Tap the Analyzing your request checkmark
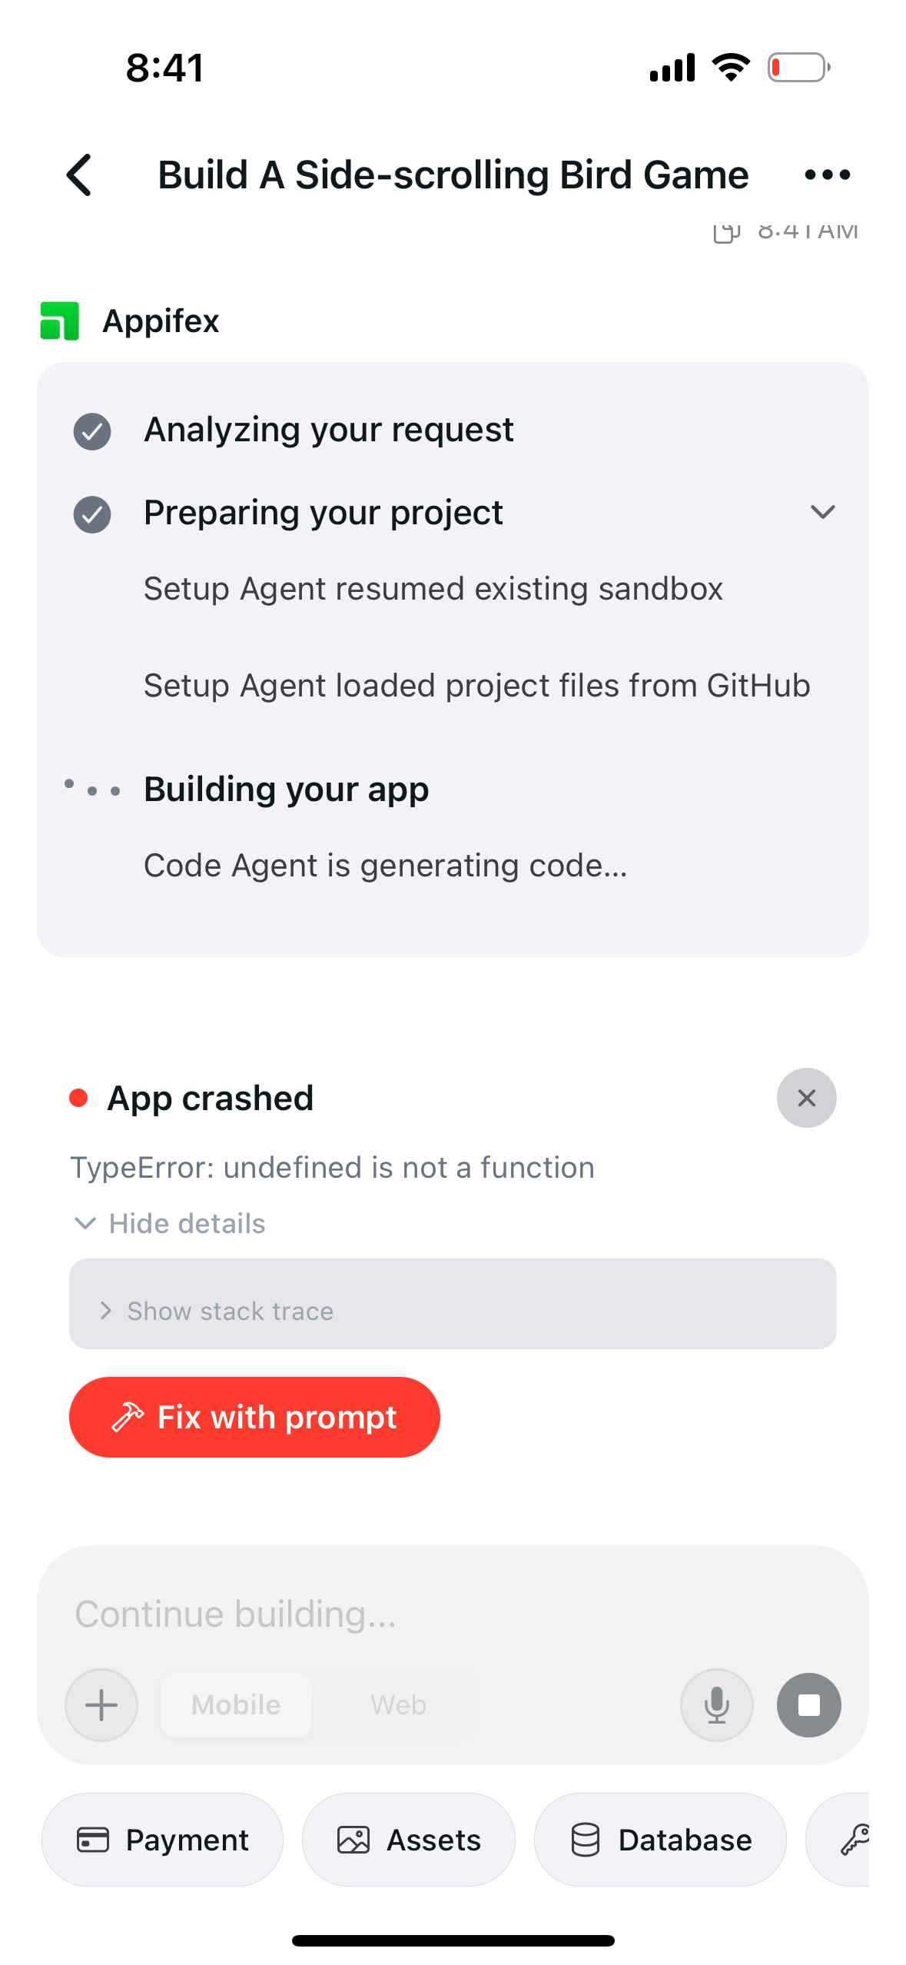906x1965 pixels. click(x=92, y=430)
